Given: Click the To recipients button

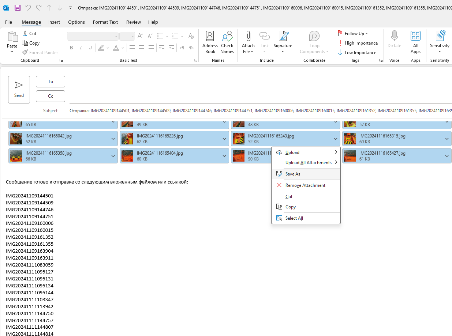Looking at the screenshot, I should 51,82.
